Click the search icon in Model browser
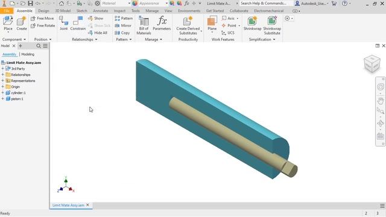Image resolution: width=386 pixels, height=217 pixels. pos(39,46)
